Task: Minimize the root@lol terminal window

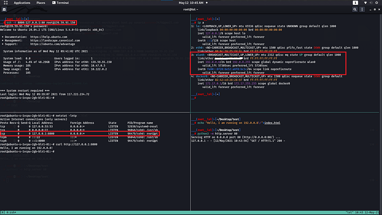Action: click(371, 9)
